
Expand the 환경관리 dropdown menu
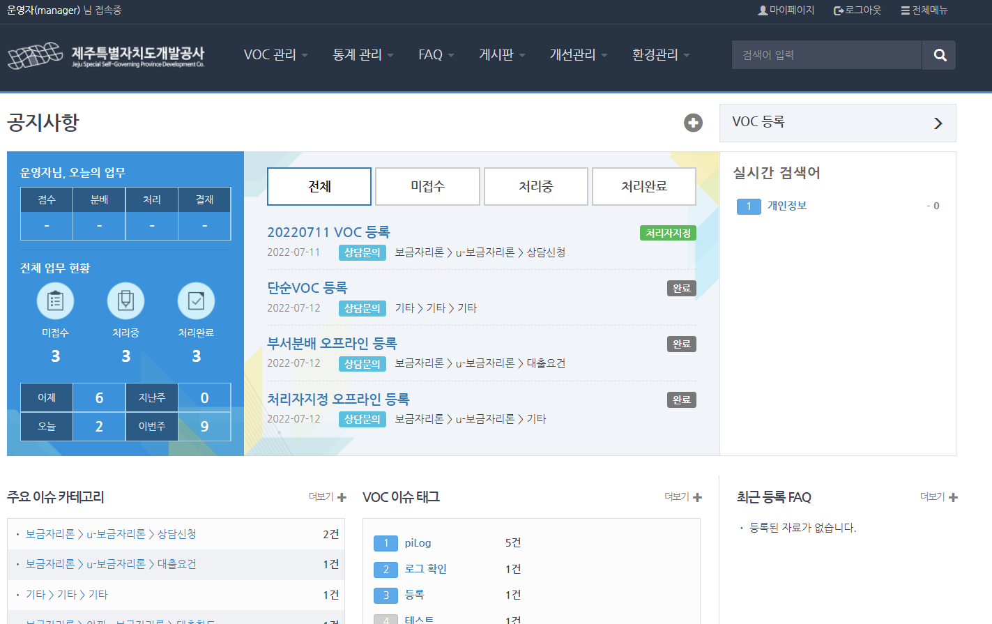pyautogui.click(x=660, y=55)
